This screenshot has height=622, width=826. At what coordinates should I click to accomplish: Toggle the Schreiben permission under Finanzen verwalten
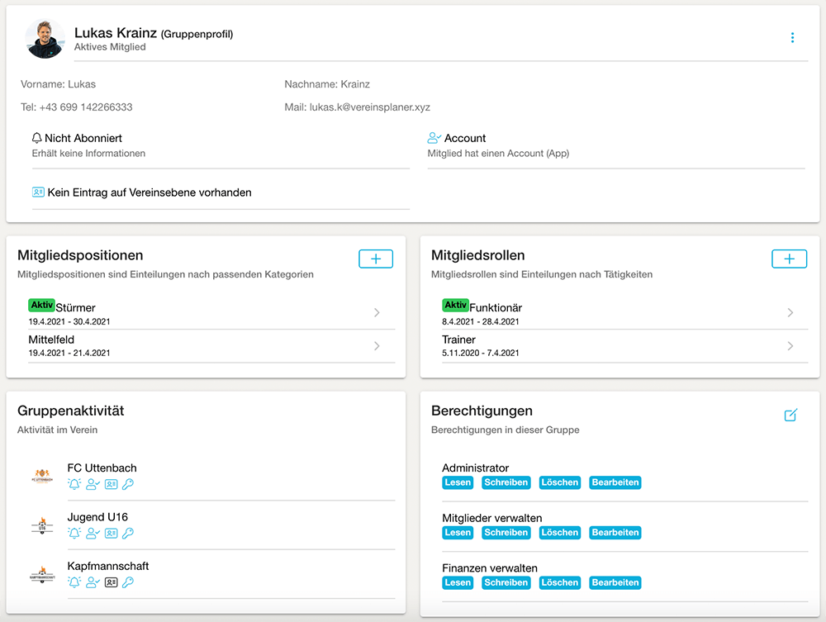pyautogui.click(x=506, y=582)
